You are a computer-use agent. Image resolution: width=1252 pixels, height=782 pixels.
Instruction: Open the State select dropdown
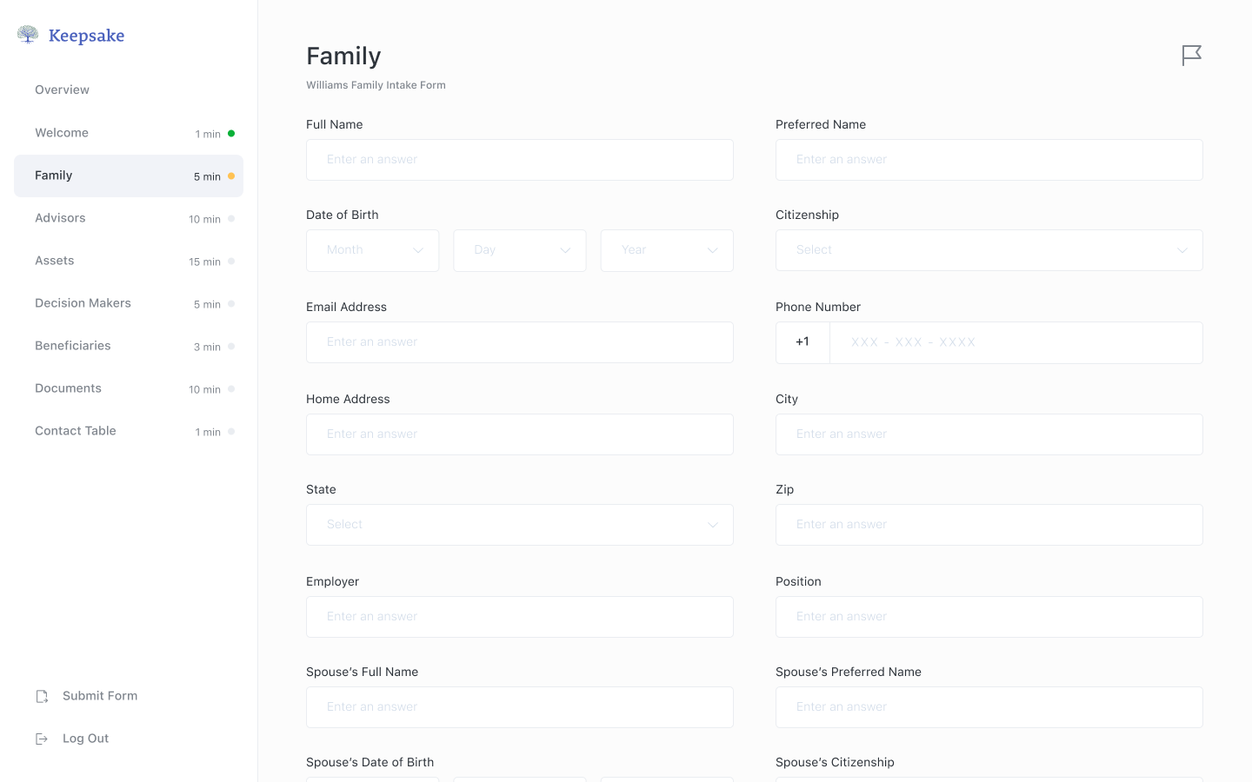(519, 525)
